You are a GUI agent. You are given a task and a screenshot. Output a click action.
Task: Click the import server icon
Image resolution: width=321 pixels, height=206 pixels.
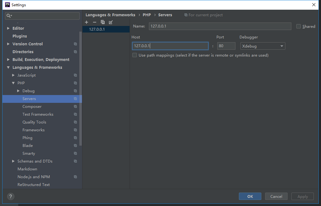click(x=111, y=22)
